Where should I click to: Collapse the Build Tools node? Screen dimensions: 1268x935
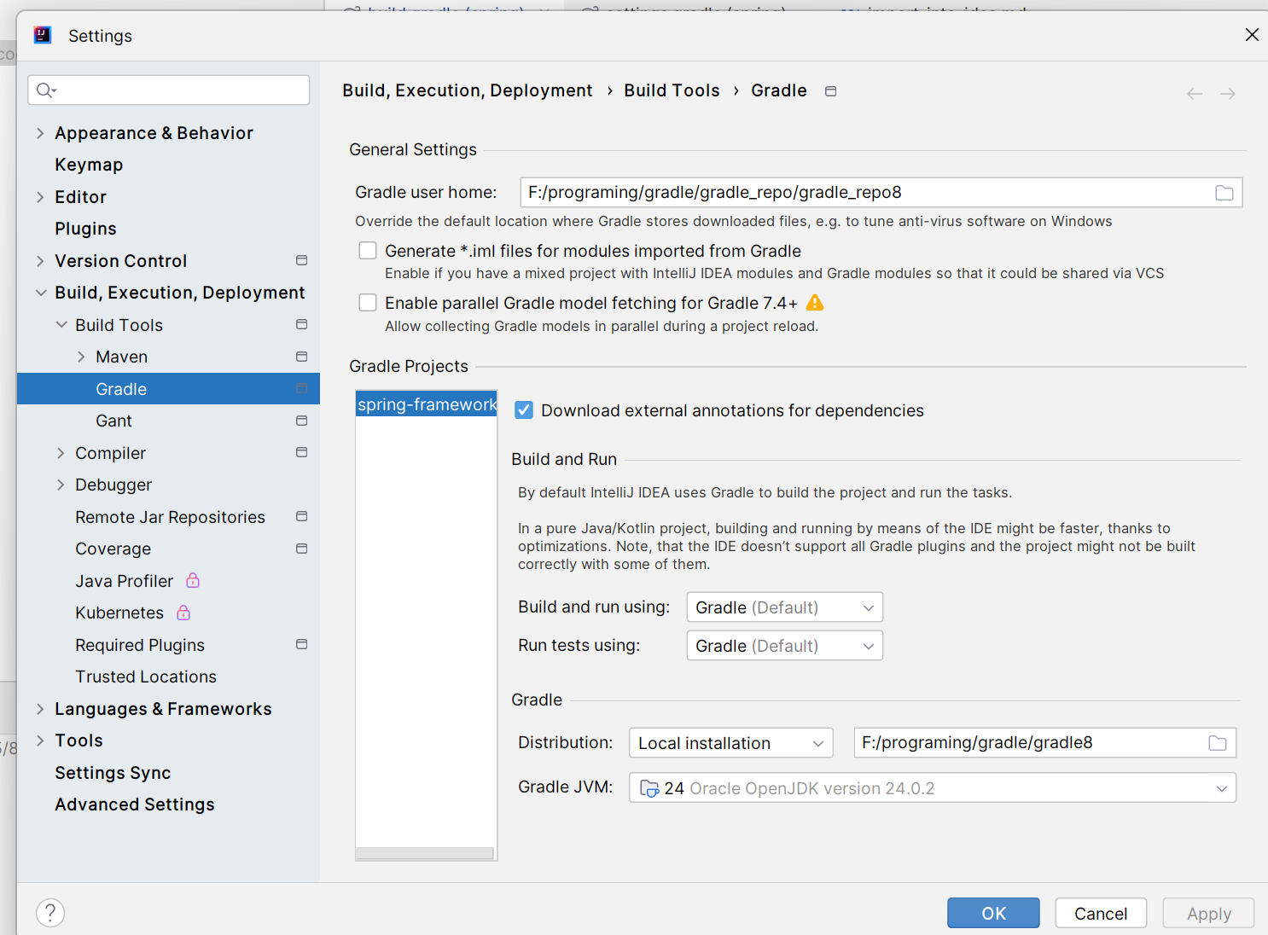coord(61,325)
